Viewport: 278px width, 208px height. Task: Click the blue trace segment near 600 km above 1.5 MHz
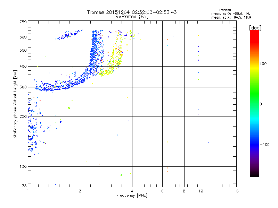(x=69, y=34)
